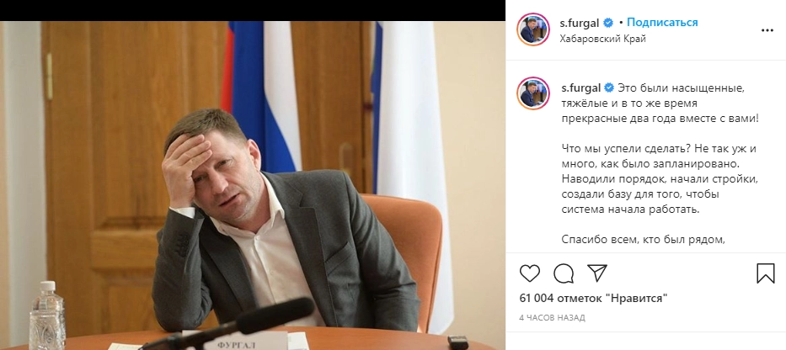
Task: Open s.furgal username in caption
Action: click(x=580, y=88)
